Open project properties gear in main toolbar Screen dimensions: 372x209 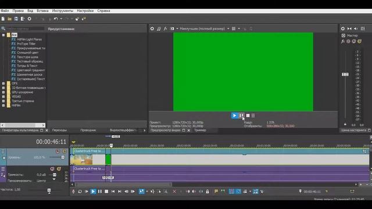30,19
